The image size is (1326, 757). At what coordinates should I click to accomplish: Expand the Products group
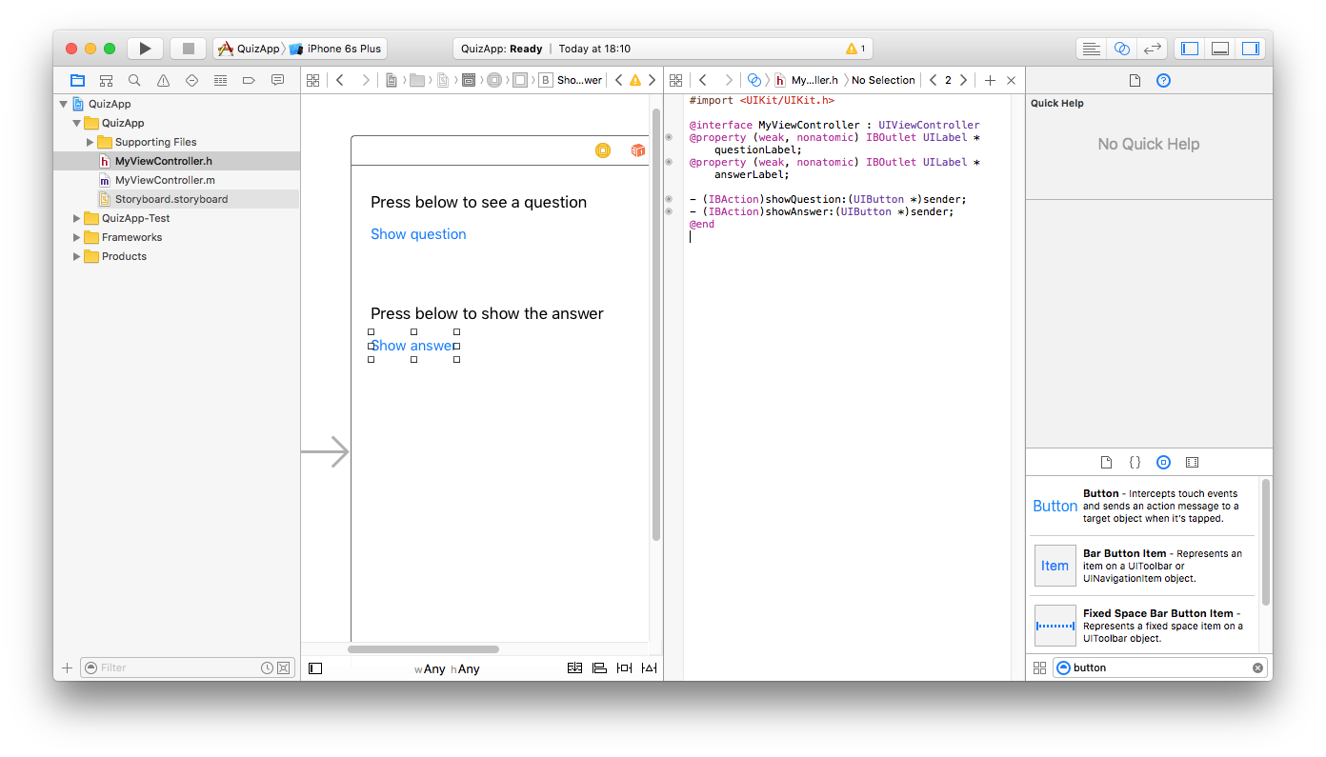coord(77,257)
